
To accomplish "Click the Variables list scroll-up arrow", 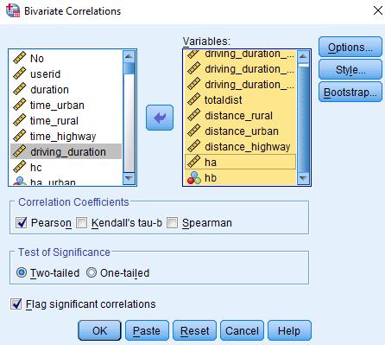I will click(x=303, y=56).
